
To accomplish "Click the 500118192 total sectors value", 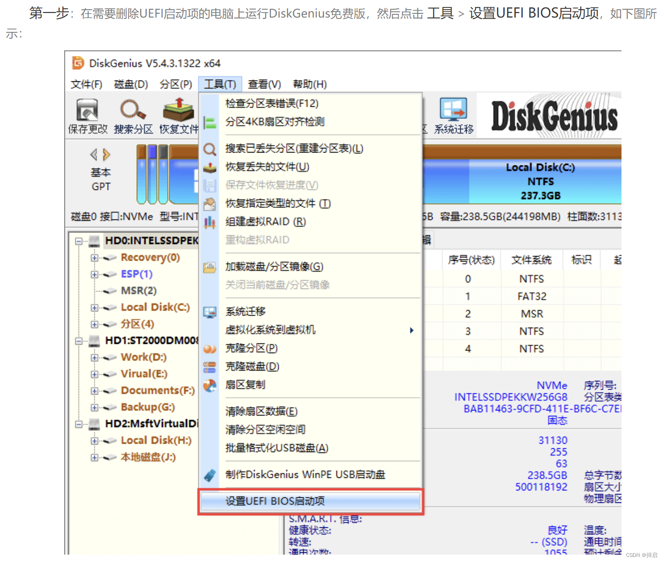I will (x=541, y=487).
